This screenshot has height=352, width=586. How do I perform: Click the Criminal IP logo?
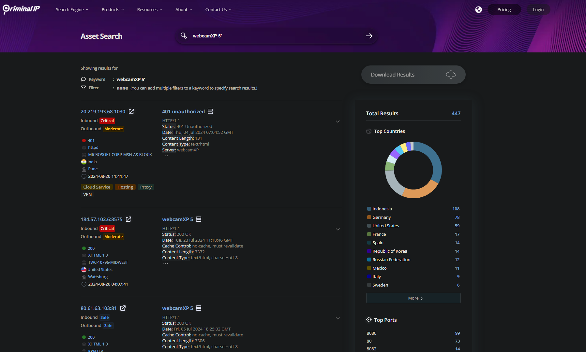click(22, 9)
